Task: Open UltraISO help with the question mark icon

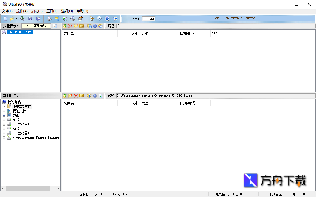Action: pyautogui.click(x=107, y=19)
